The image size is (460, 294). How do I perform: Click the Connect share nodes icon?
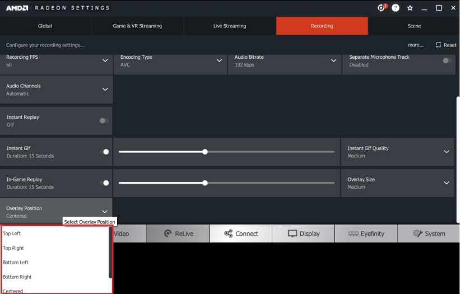click(x=228, y=234)
